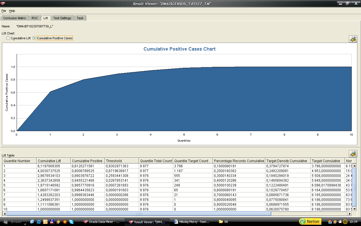Select target cumulative cell 6 185,0000000000
Viewport: 361px width, 226px height.
click(x=327, y=195)
